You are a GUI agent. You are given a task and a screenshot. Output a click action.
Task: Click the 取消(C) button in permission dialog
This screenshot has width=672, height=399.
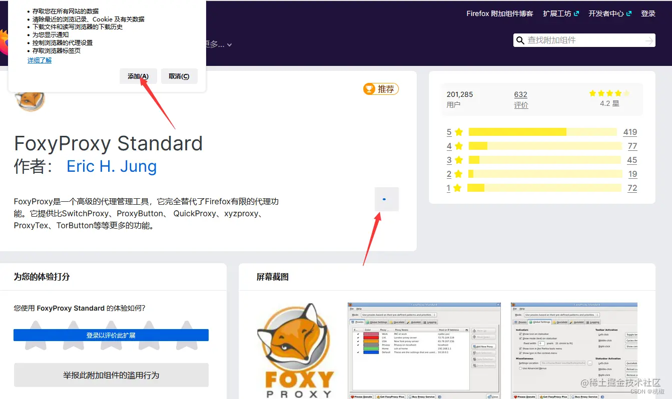[179, 76]
